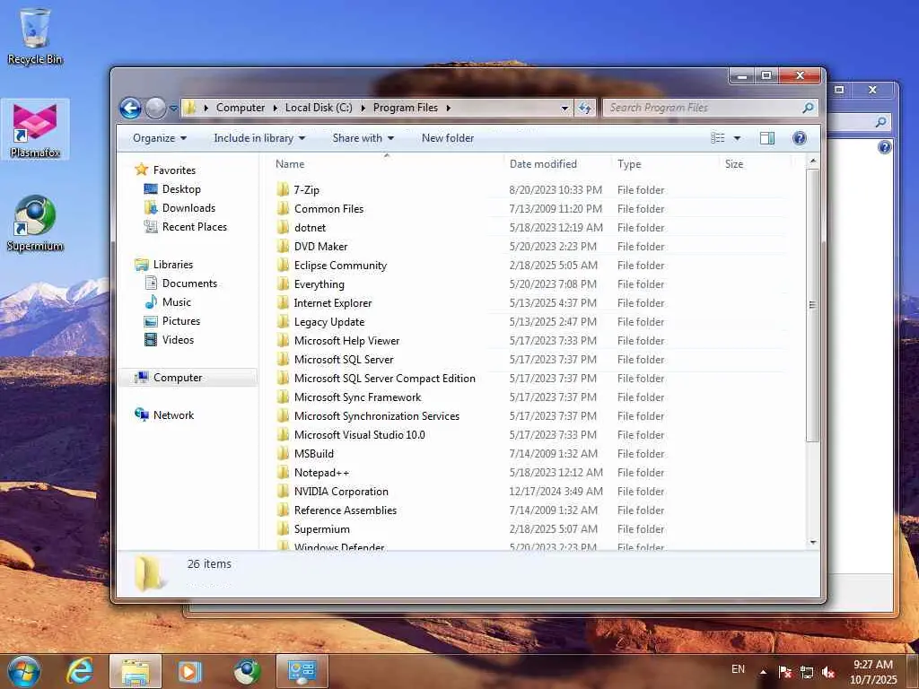Click the vertical scrollbar thumb of file list
Image resolution: width=919 pixels, height=689 pixels.
812,305
